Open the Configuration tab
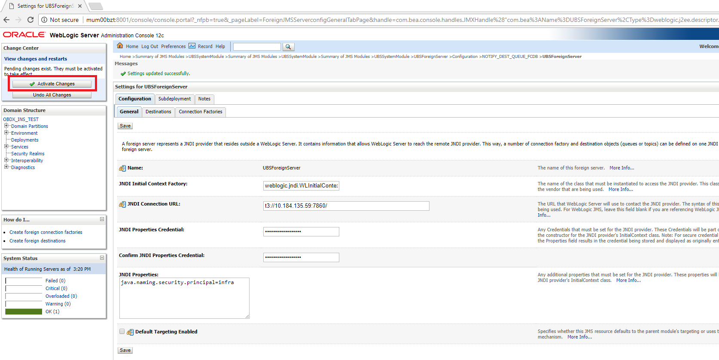Image resolution: width=719 pixels, height=360 pixels. pos(135,99)
